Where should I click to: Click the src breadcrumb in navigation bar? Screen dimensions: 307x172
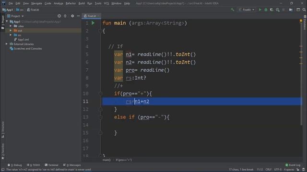[x=20, y=10]
